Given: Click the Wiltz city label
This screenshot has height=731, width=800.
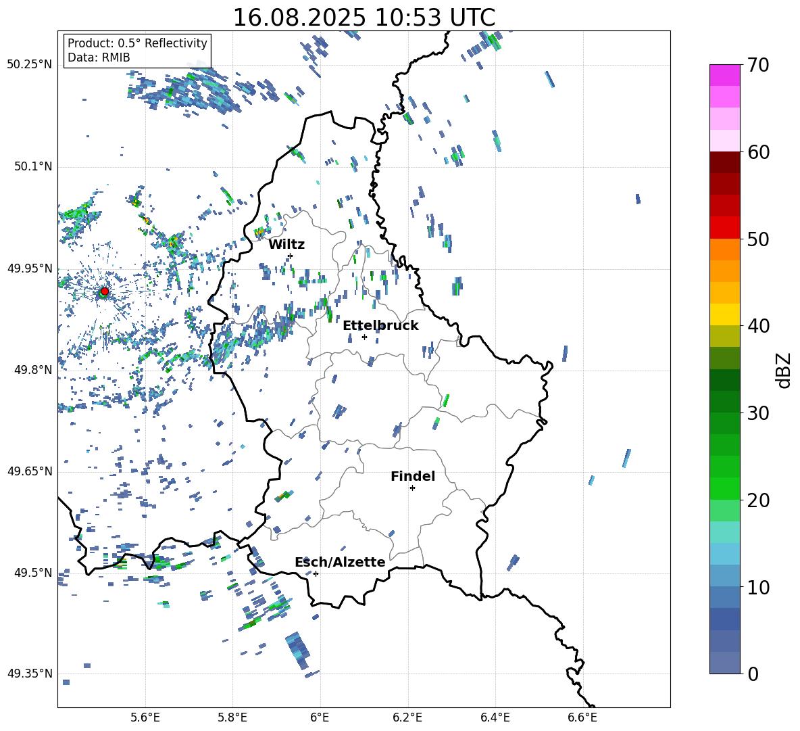Looking at the screenshot, I should point(286,245).
